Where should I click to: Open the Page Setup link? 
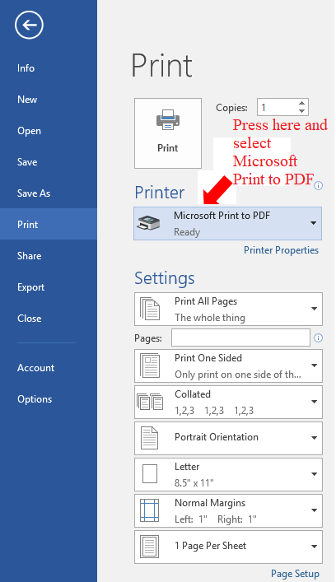295,574
